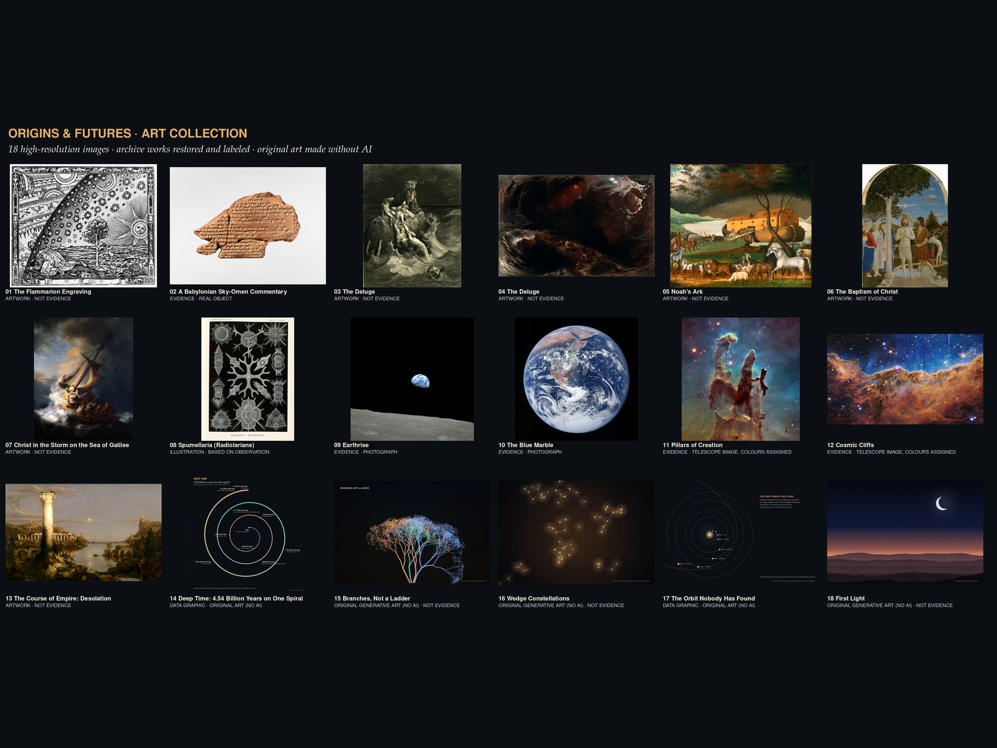Click the Origins & Futures Art Collection heading
Image resolution: width=997 pixels, height=748 pixels.
point(128,133)
